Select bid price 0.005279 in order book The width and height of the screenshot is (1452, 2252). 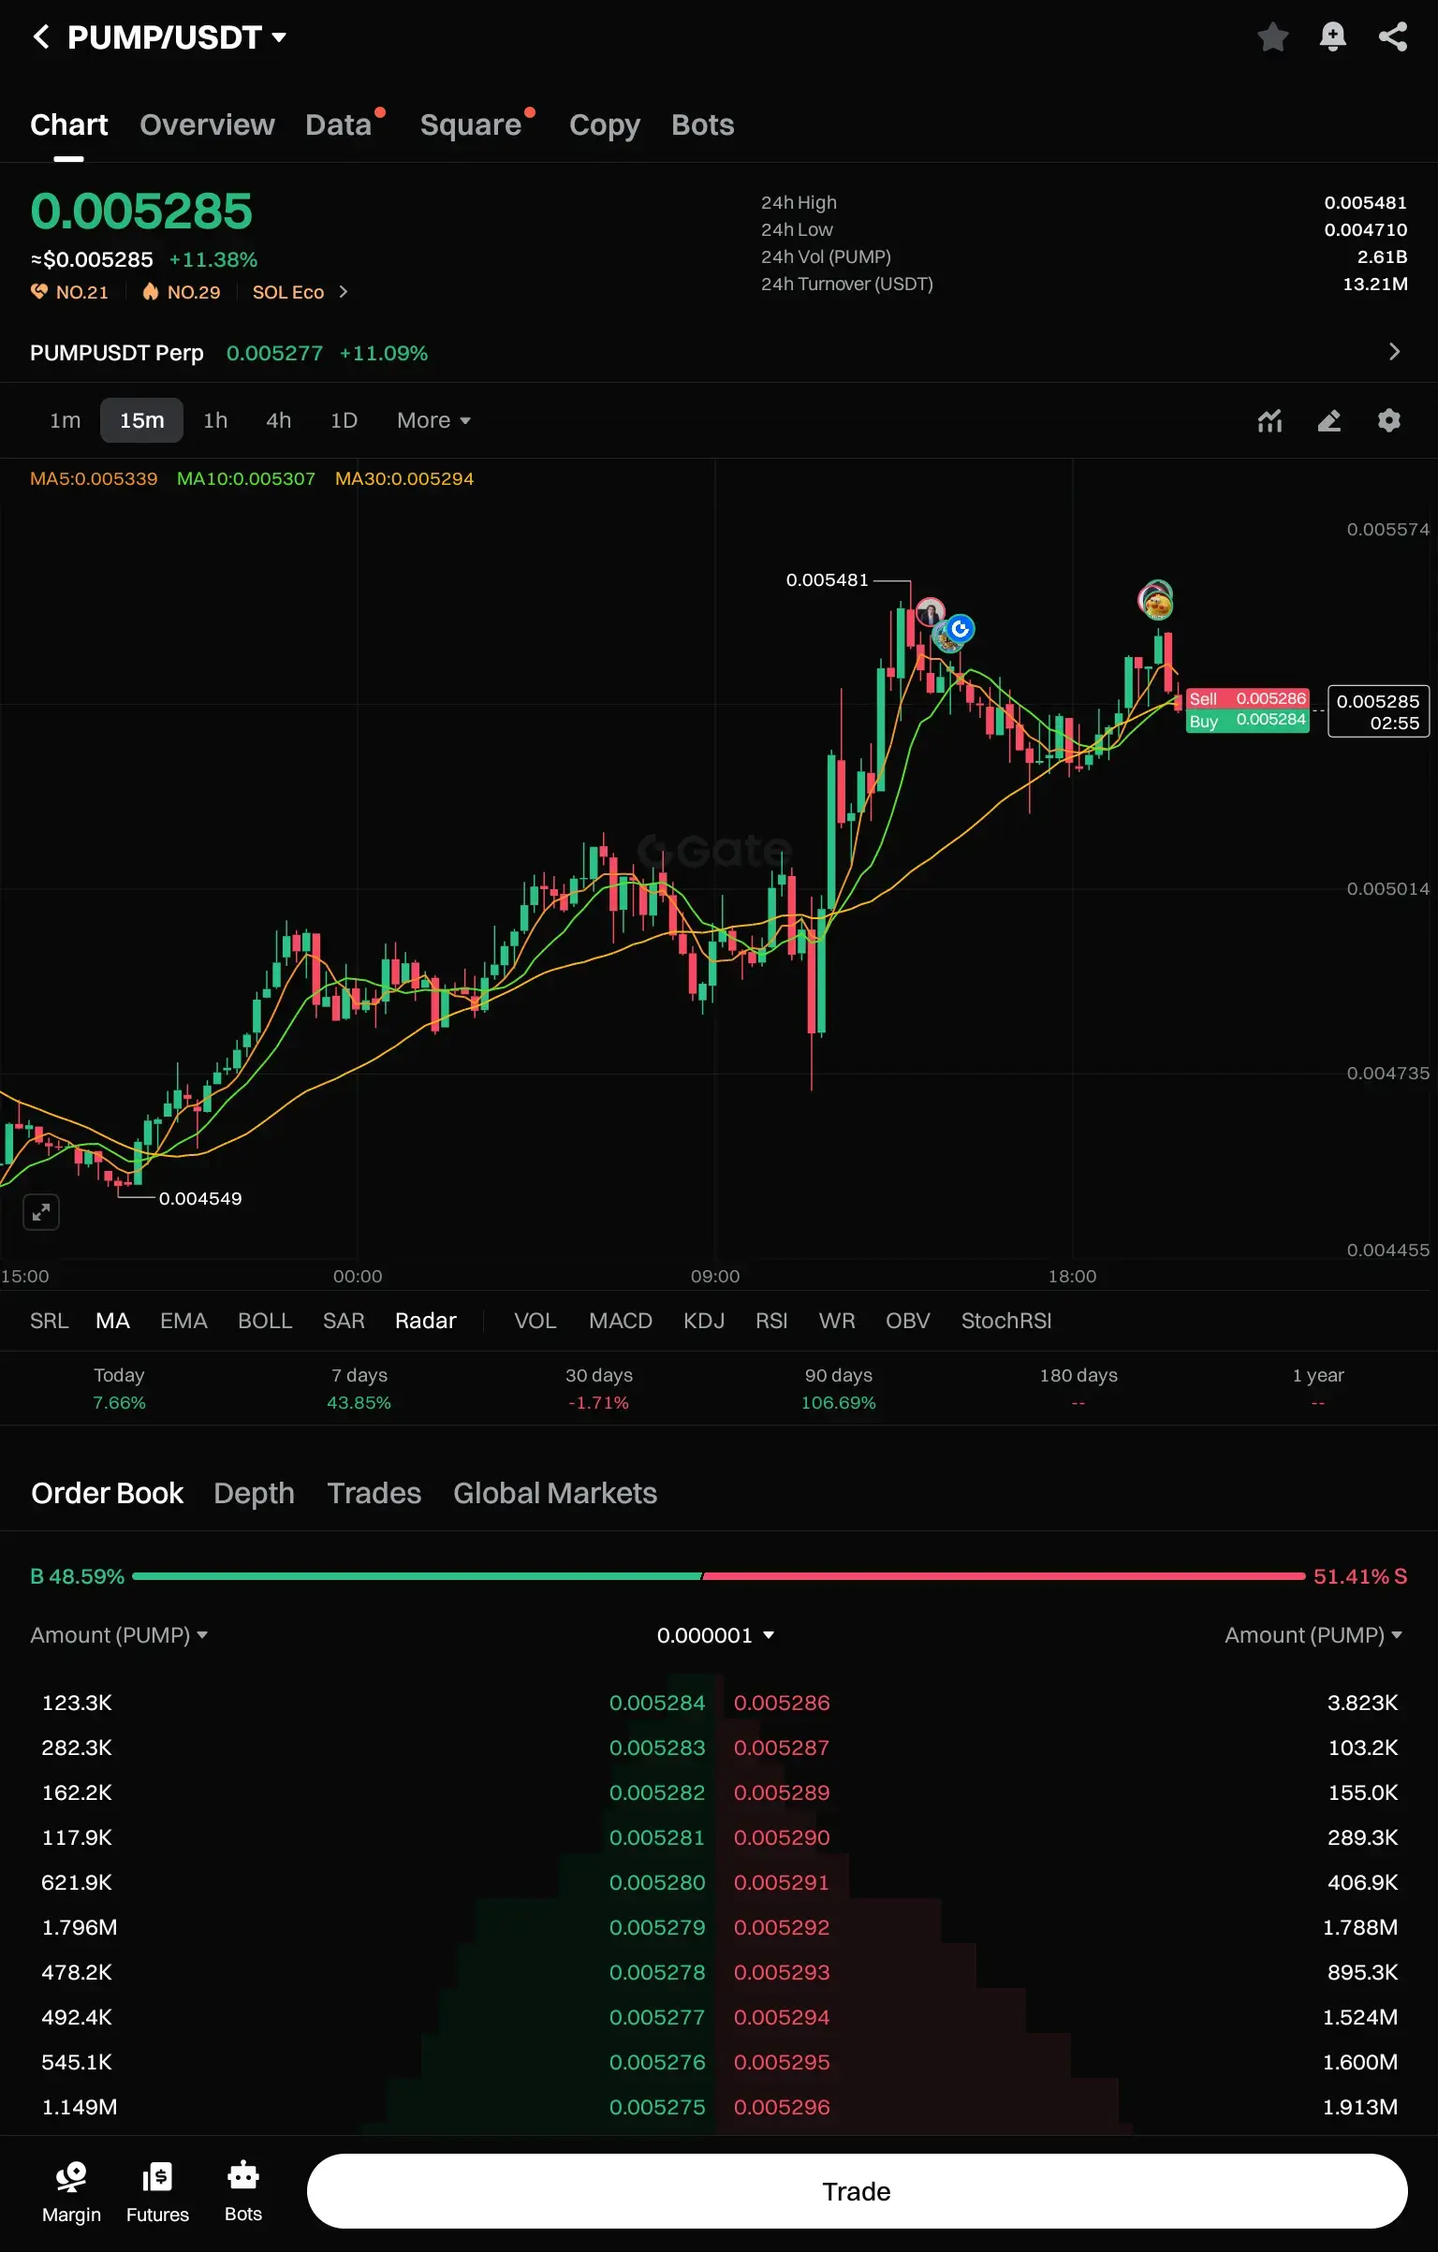pos(656,1927)
